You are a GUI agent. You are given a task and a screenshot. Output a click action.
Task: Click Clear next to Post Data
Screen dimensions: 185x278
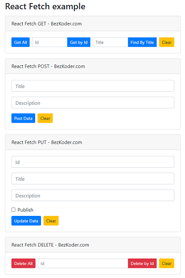tap(45, 118)
